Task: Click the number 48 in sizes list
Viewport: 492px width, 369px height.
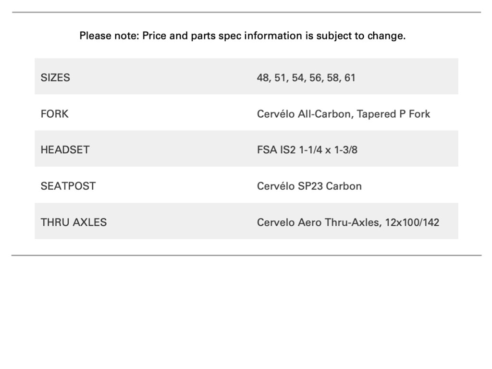Action: coord(263,77)
